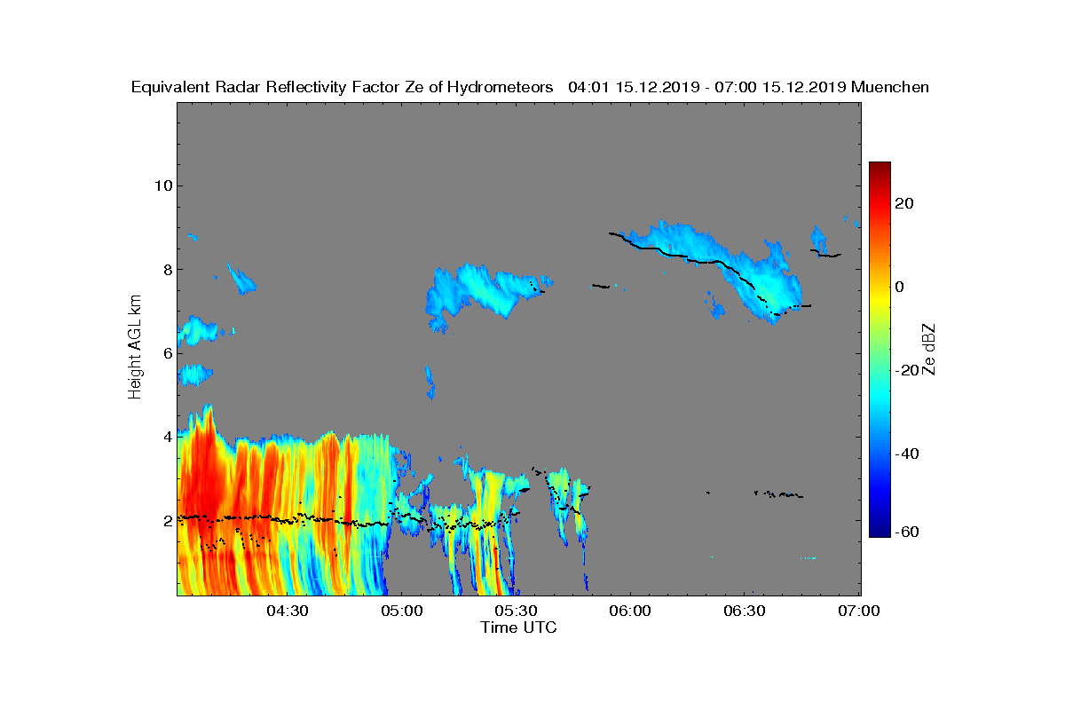Click the dark blue bottom of the colorbar
Viewport: 1065px width, 710px height.
[880, 531]
